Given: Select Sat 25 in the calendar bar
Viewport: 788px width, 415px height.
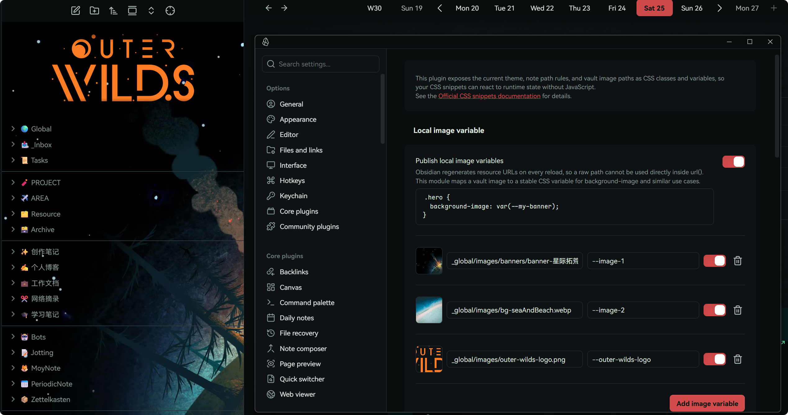Looking at the screenshot, I should pyautogui.click(x=654, y=8).
